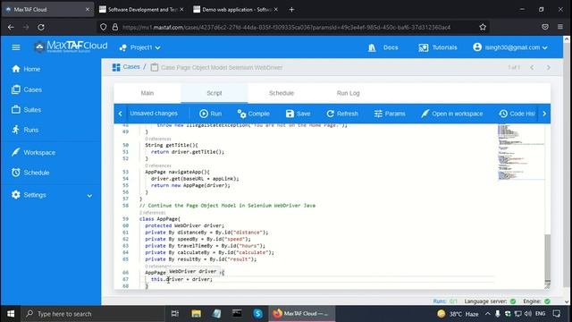Click the volume icon in system tray
Image resolution: width=572 pixels, height=322 pixels.
coord(528,314)
